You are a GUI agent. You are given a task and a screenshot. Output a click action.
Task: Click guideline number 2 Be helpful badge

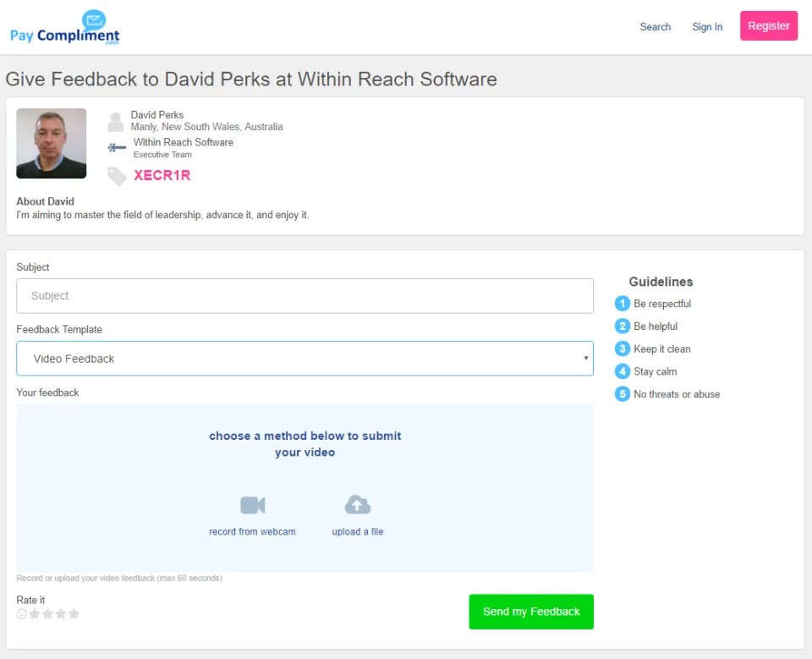click(623, 327)
